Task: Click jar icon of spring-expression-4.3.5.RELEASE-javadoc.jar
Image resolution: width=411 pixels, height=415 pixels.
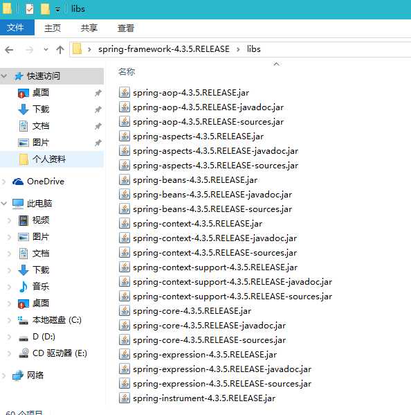Action: [x=125, y=369]
